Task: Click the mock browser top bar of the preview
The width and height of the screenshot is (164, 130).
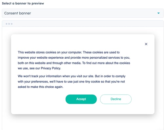Action: 83,24
